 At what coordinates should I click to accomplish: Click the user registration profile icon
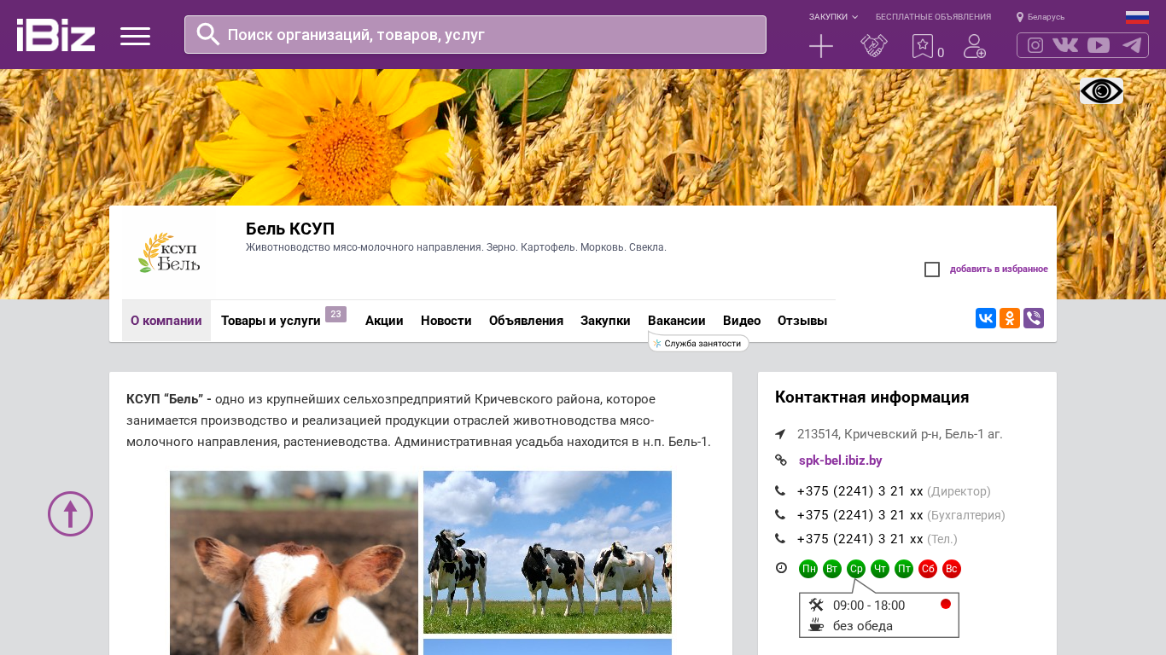[975, 46]
